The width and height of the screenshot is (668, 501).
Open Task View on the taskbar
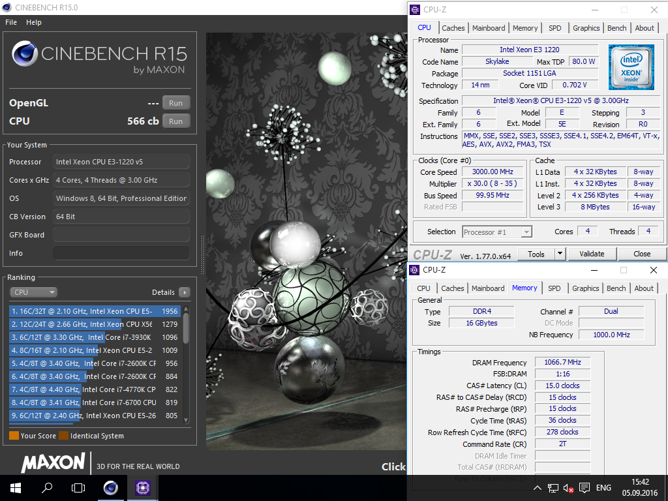click(78, 488)
